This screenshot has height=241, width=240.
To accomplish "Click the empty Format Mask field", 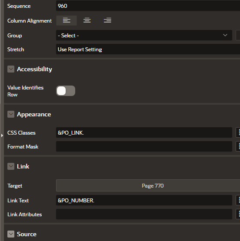I will click(144, 146).
